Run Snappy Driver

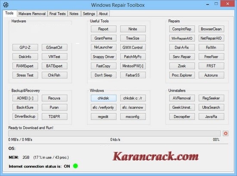[x=103, y=57]
